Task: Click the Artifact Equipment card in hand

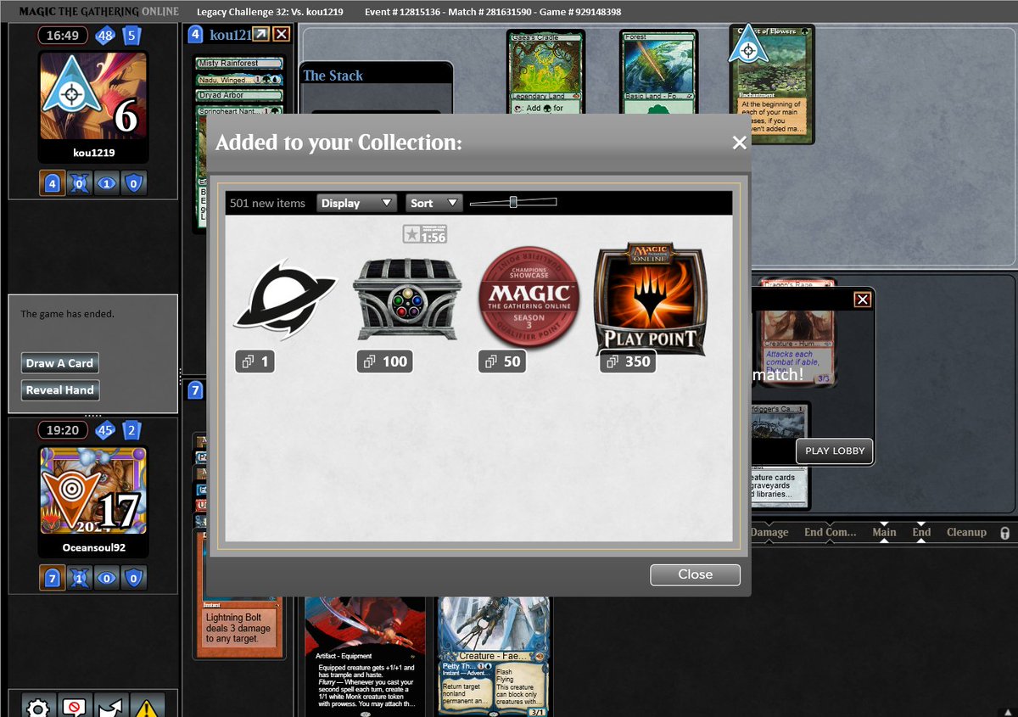Action: pyautogui.click(x=365, y=655)
